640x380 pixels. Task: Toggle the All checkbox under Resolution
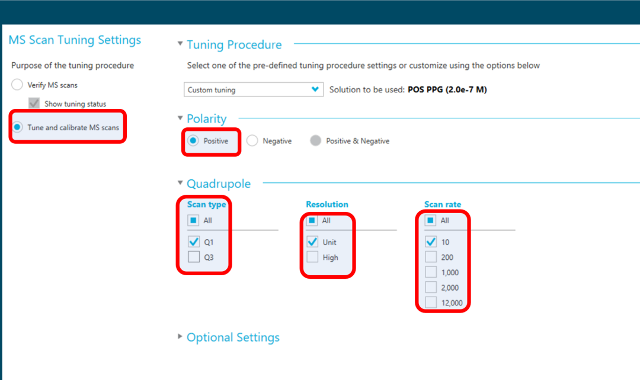(x=312, y=220)
